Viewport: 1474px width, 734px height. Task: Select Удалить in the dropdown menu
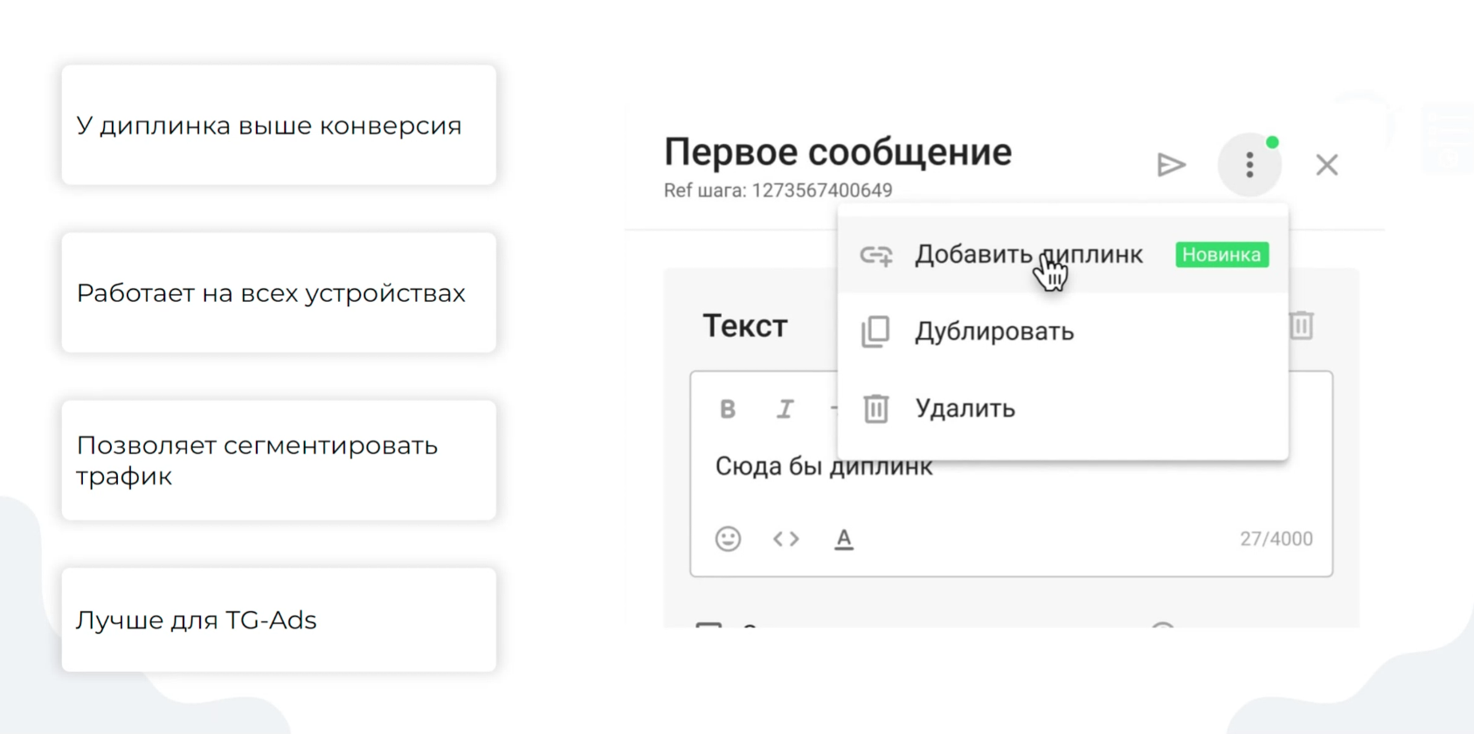point(965,408)
